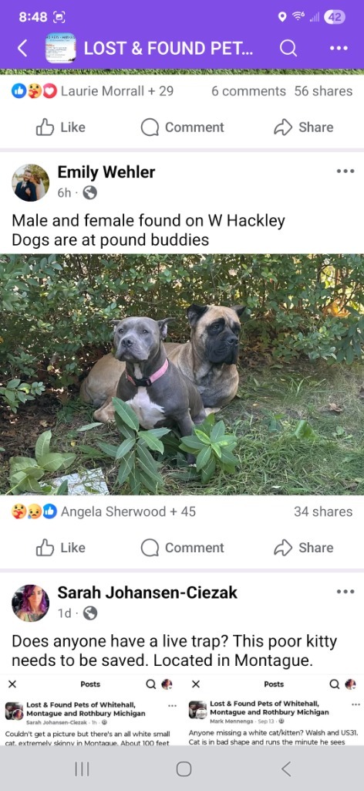Open Sarah Johansen-Ciezak's profile name
The width and height of the screenshot is (364, 791).
click(x=147, y=592)
